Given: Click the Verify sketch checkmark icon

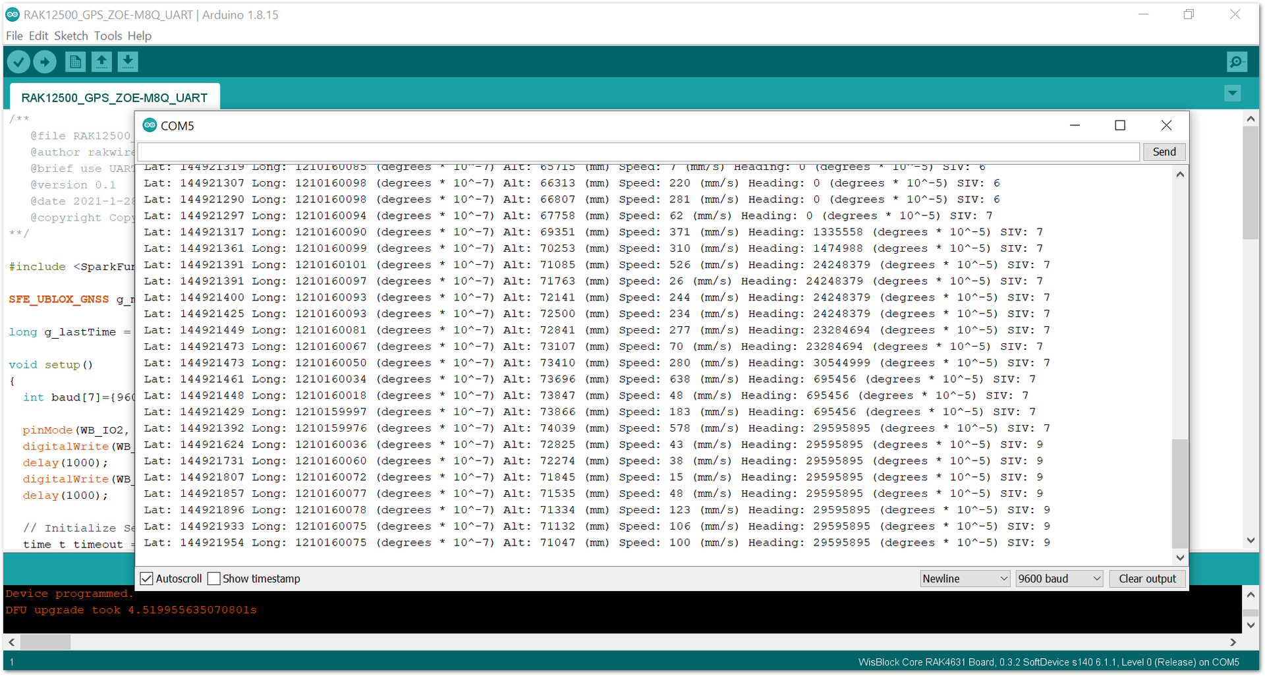Looking at the screenshot, I should tap(19, 62).
